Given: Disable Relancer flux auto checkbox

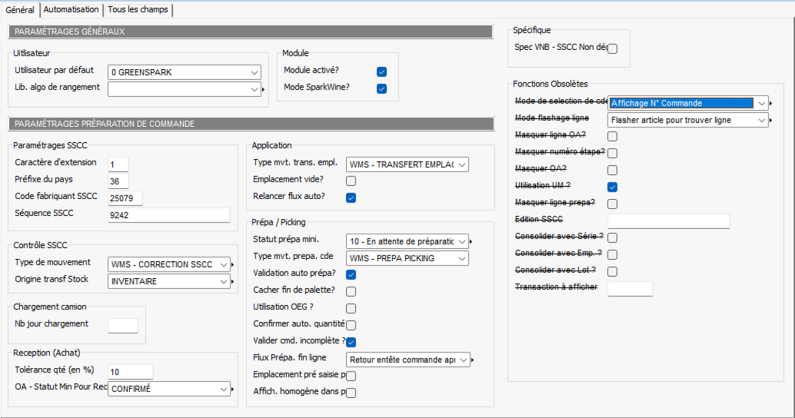Looking at the screenshot, I should (x=351, y=198).
